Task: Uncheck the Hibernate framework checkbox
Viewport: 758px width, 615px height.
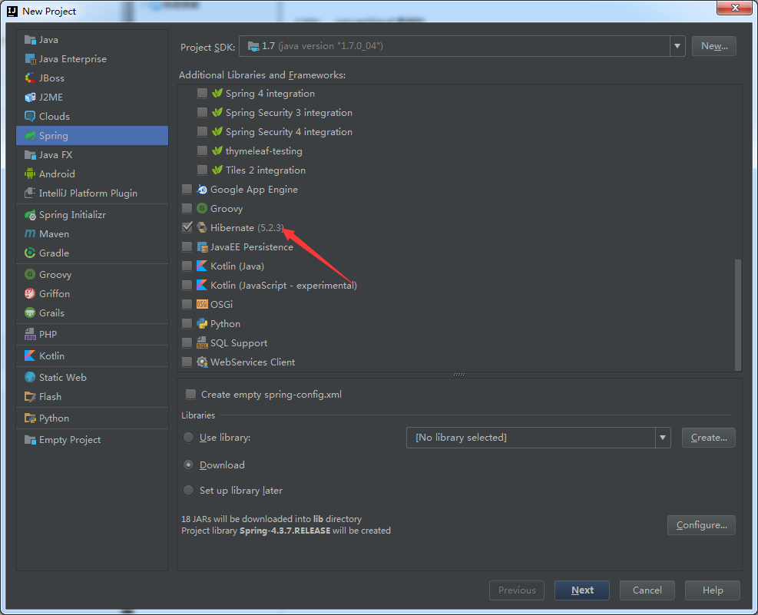Action: [x=187, y=228]
